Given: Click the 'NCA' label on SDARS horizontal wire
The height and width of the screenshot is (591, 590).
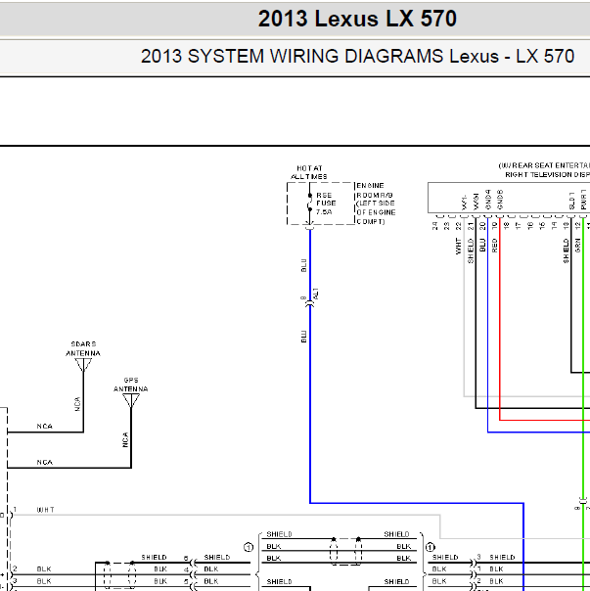Looking at the screenshot, I should [x=44, y=427].
